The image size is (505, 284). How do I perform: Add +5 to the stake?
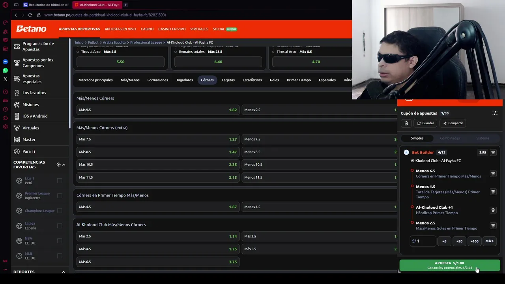point(444,241)
